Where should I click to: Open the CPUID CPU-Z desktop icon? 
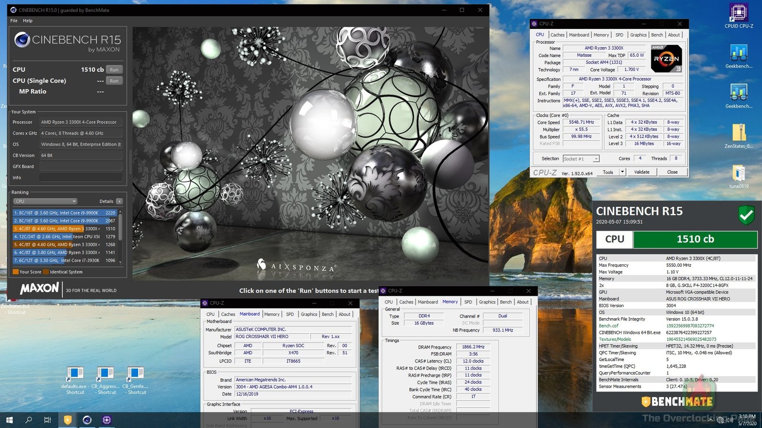coord(739,13)
